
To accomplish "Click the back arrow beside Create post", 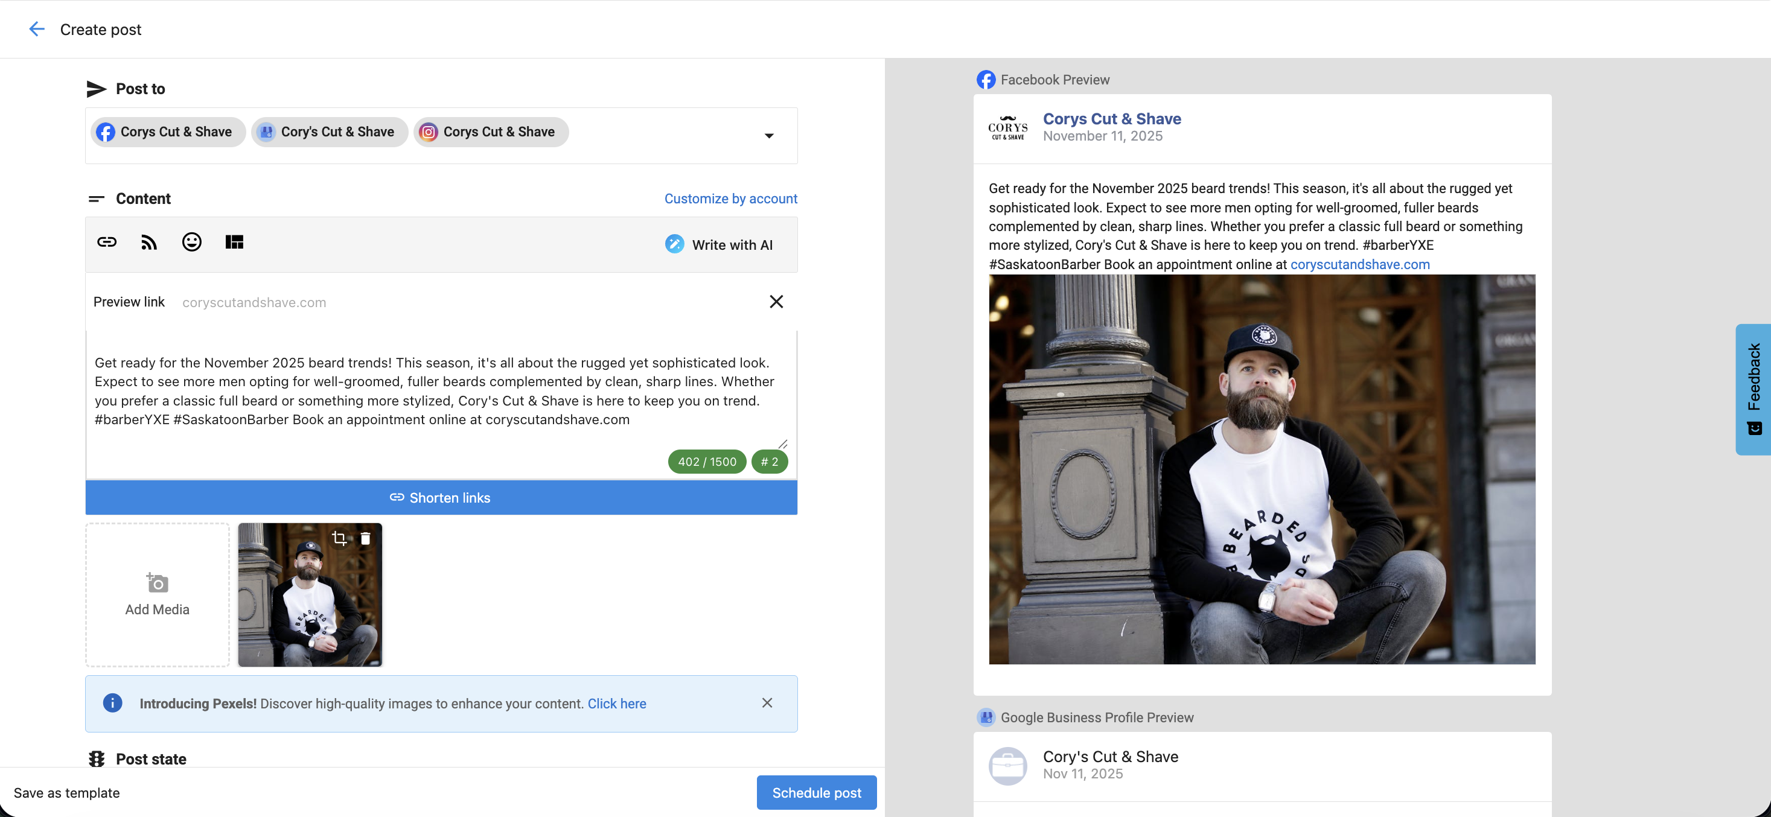I will 36,29.
